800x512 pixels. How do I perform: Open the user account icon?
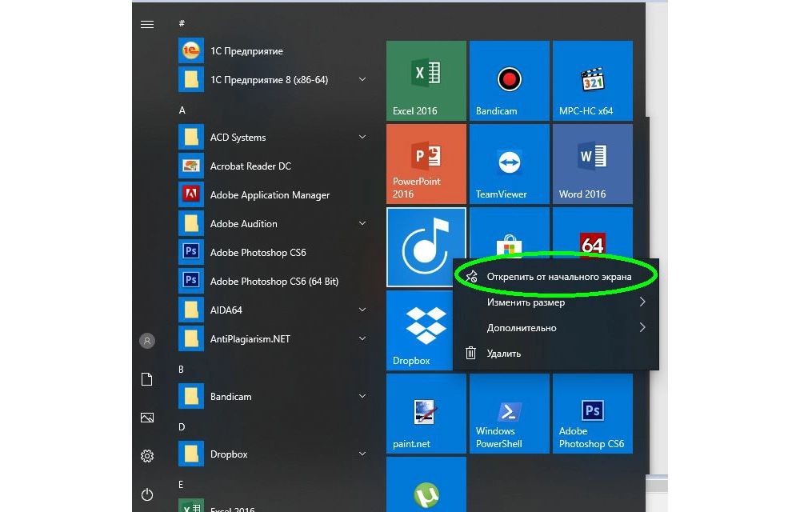(147, 341)
